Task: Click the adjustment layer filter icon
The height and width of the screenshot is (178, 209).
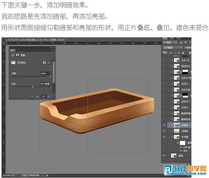Action: 186,42
